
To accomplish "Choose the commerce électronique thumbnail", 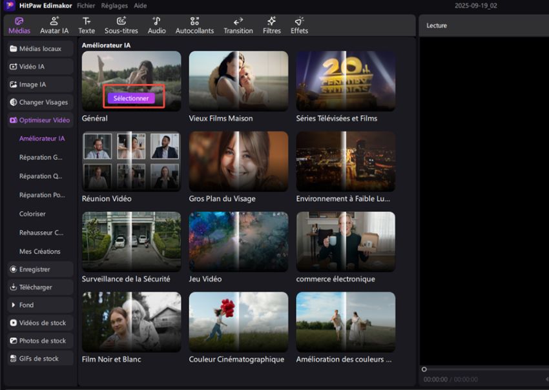I will [346, 241].
